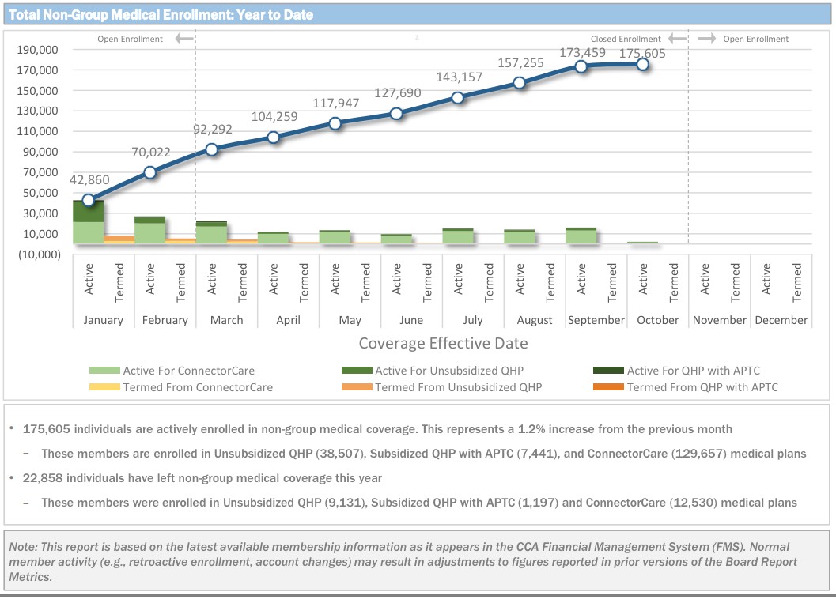Select the Active For ConnectorCare legend swatch

point(104,370)
